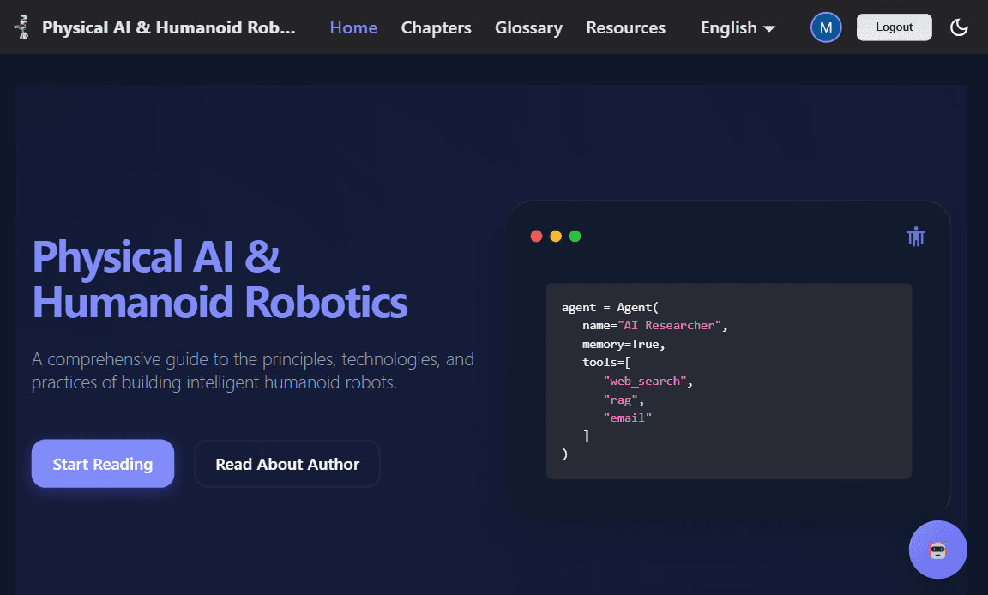Go to the Home nav link
This screenshot has height=595, width=988.
coord(353,27)
